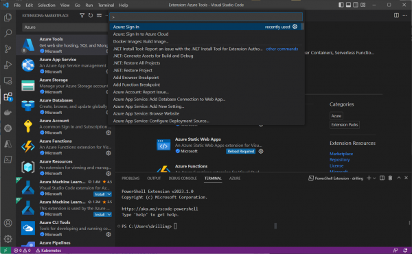Maximize terminal panel with chevron up
This screenshot has width=412, height=254.
(399, 178)
